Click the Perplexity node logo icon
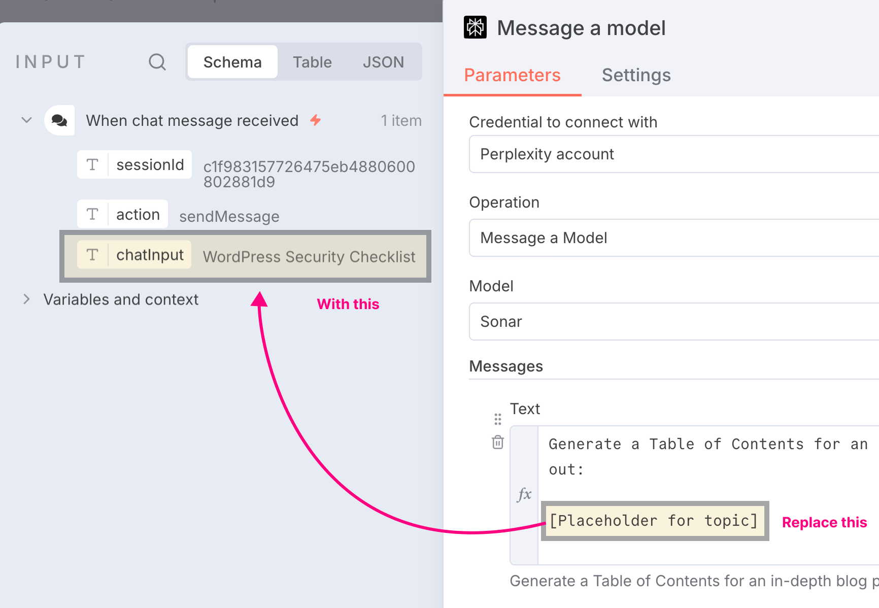 475,27
